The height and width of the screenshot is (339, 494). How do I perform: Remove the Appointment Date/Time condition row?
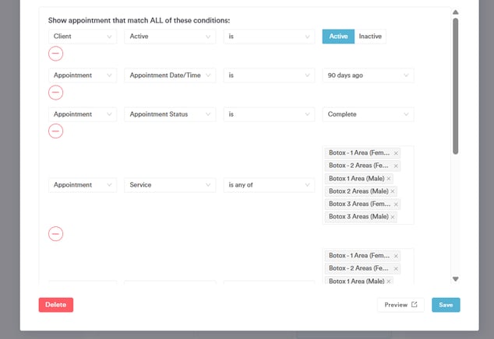[x=56, y=93]
